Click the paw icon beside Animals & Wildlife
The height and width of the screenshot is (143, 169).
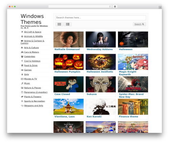(x=22, y=37)
